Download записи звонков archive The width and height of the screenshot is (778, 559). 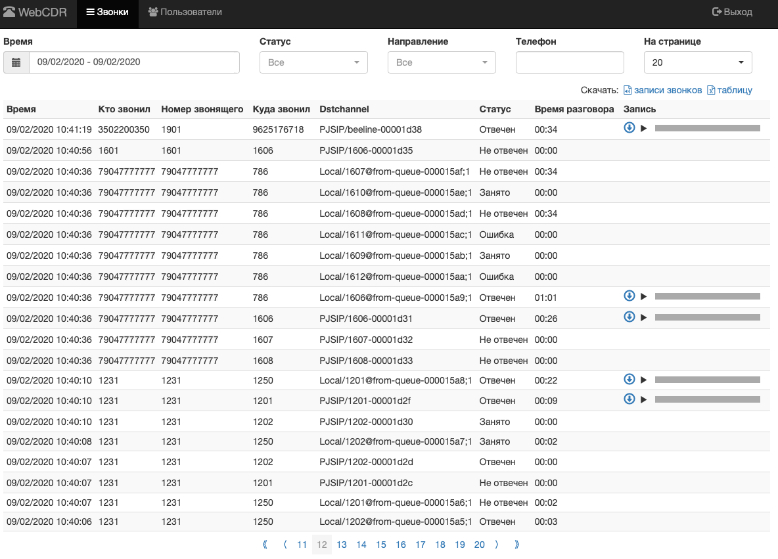pyautogui.click(x=663, y=90)
